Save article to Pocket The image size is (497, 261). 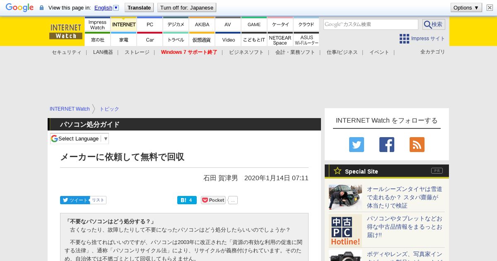pos(213,200)
